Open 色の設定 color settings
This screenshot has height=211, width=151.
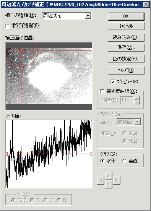point(126,59)
